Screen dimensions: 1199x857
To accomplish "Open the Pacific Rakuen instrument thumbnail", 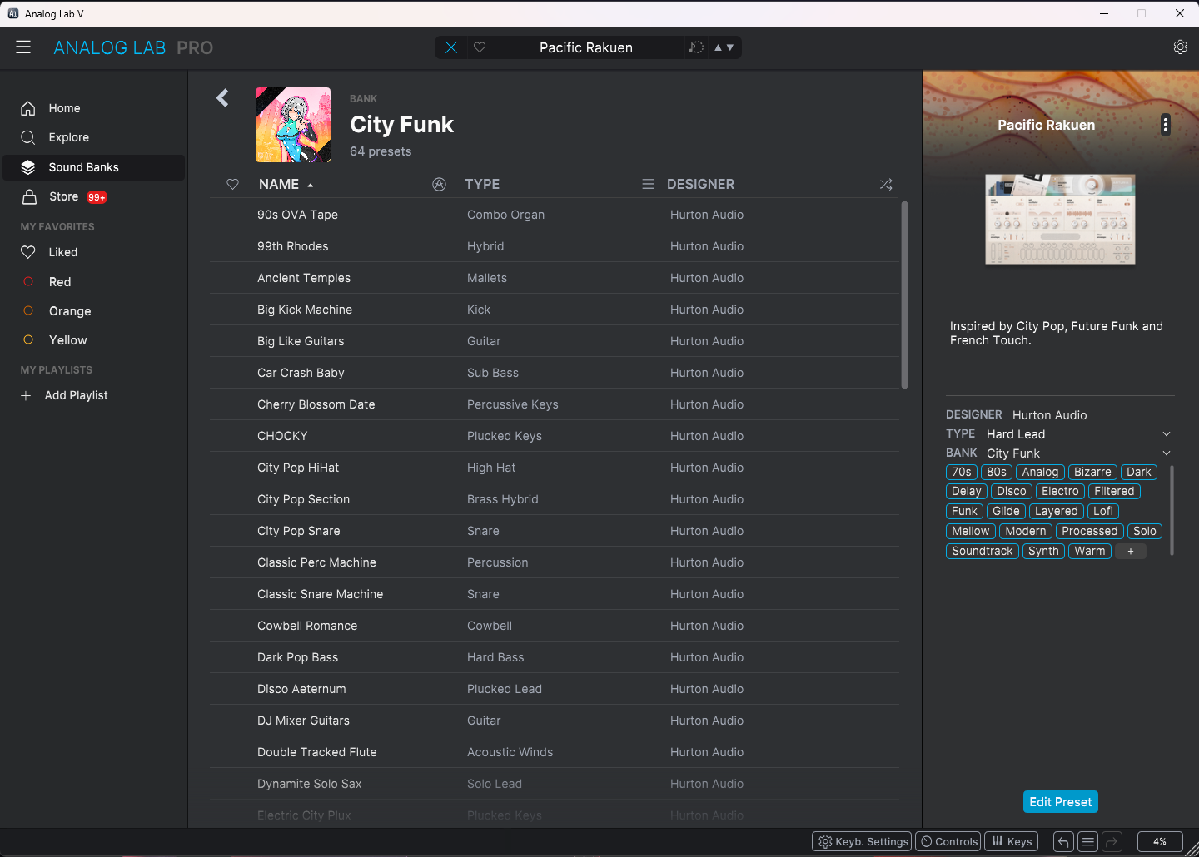I will click(1060, 220).
